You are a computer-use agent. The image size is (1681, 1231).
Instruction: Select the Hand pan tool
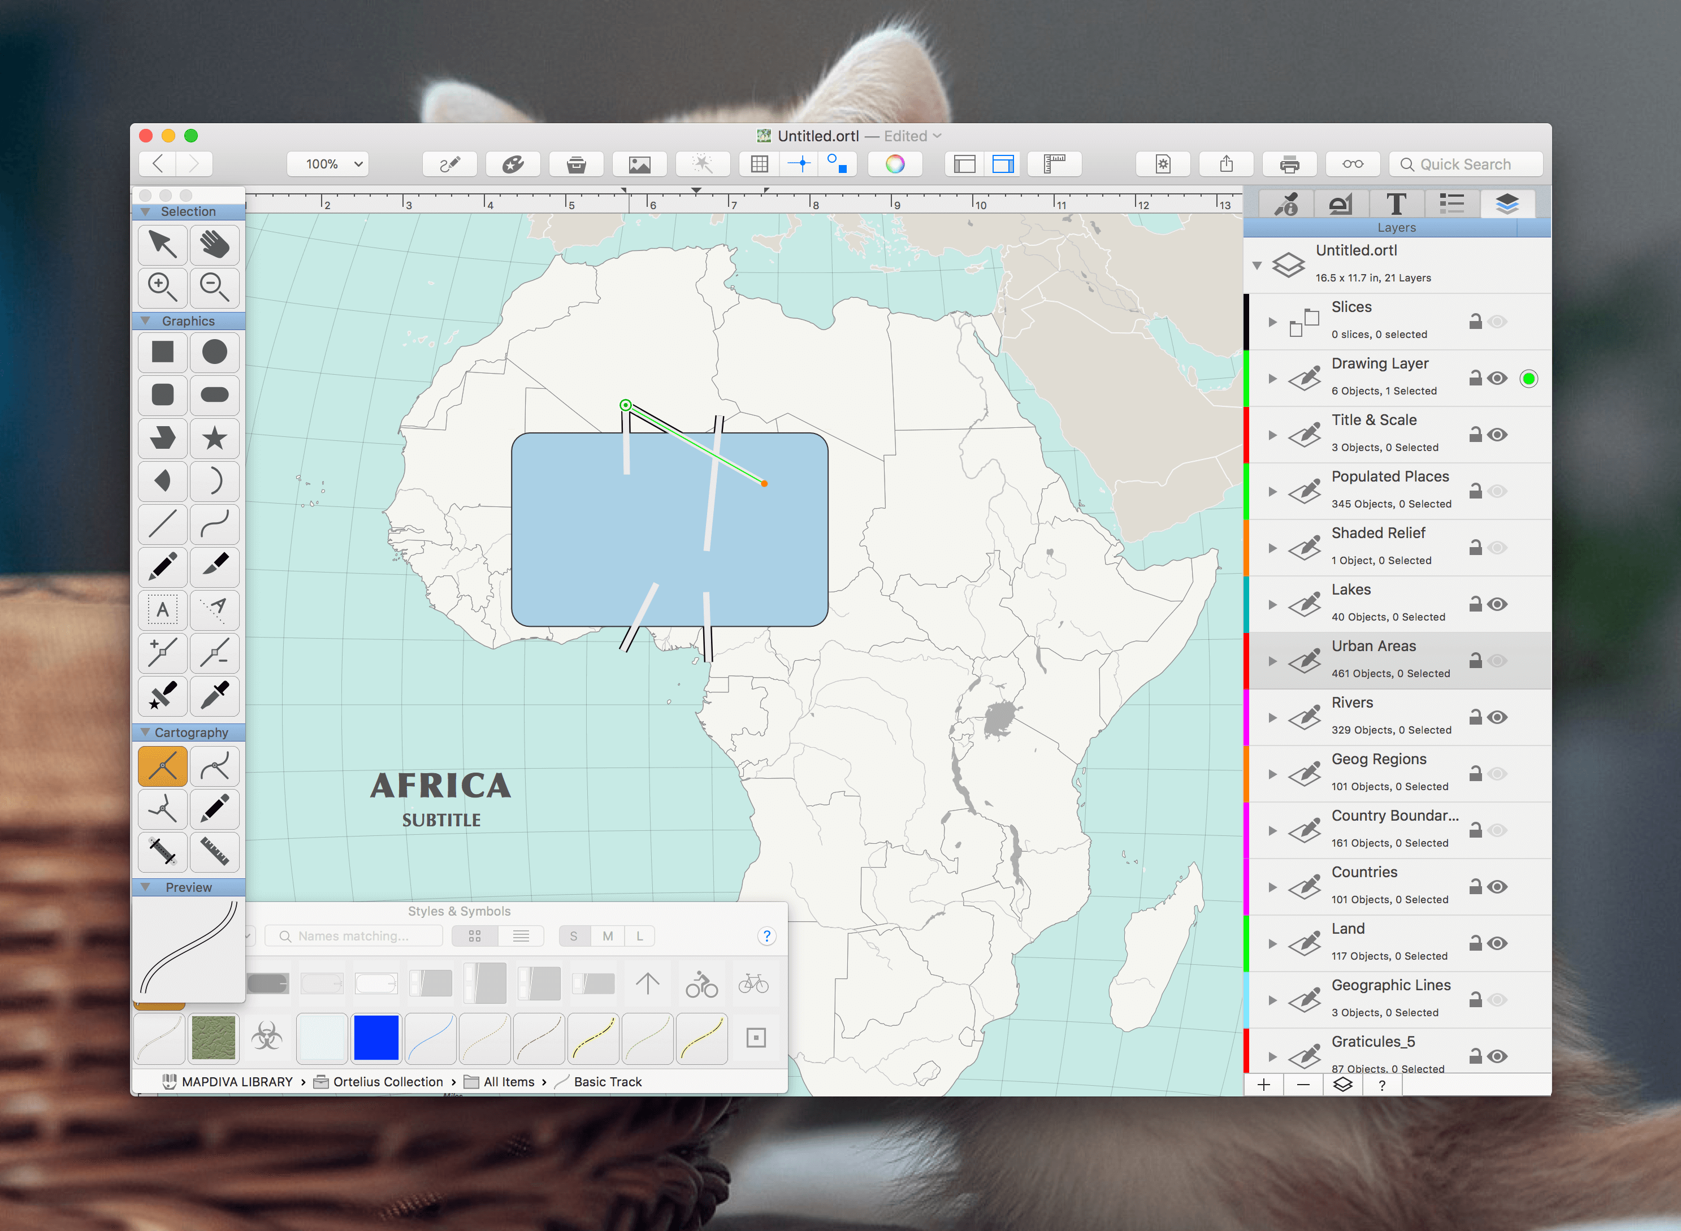[215, 244]
